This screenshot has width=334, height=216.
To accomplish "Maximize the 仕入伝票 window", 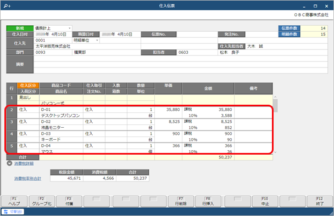I will [x=315, y=6].
